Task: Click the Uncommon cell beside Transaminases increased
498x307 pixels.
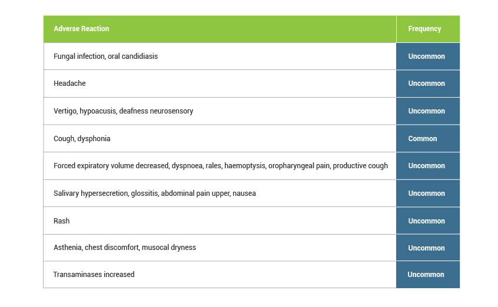Action: pos(428,275)
